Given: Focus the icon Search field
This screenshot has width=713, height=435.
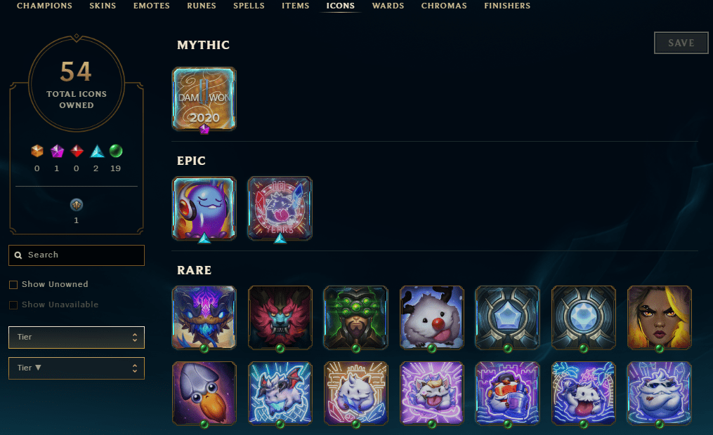Looking at the screenshot, I should (77, 255).
